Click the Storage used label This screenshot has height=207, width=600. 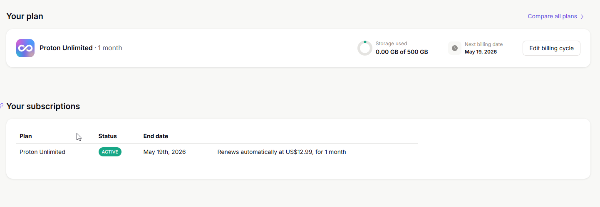click(391, 44)
